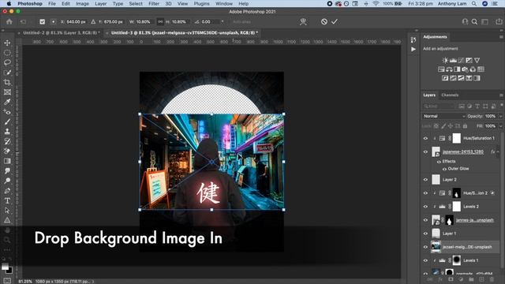Open the Adjustments panel flyout menu
The height and width of the screenshot is (284, 505).
pyautogui.click(x=501, y=37)
